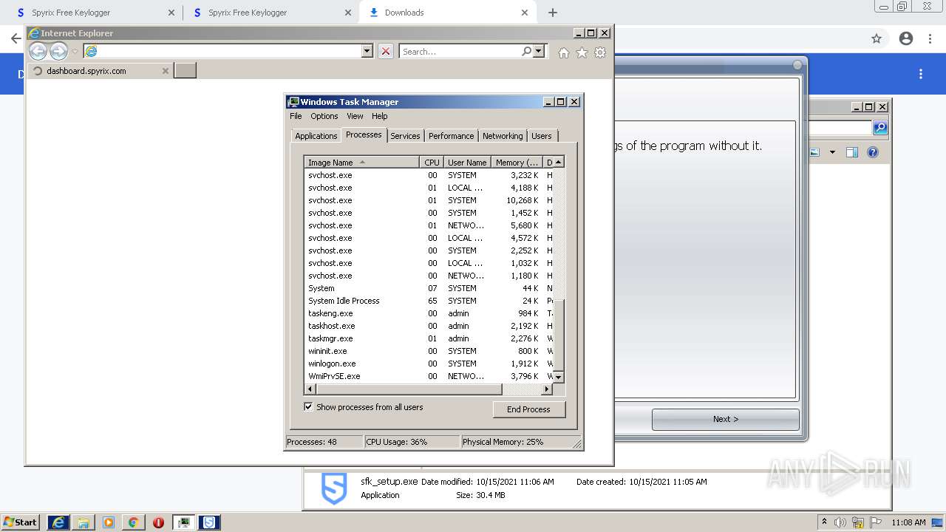Open Internet Explorer home page icon
946x532 pixels.
click(564, 52)
